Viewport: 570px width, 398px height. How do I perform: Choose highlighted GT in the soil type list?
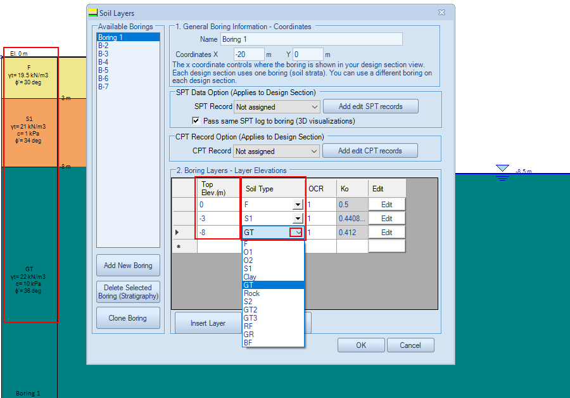point(273,285)
